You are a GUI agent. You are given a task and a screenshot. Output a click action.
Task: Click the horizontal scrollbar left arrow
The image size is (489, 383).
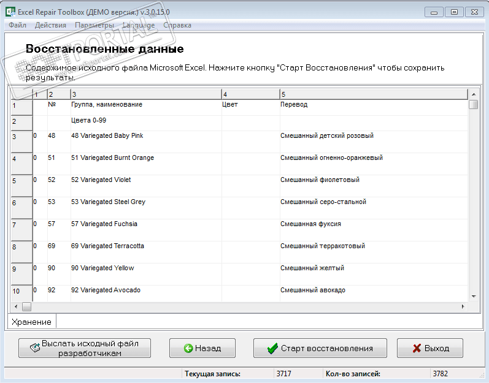tap(16, 307)
